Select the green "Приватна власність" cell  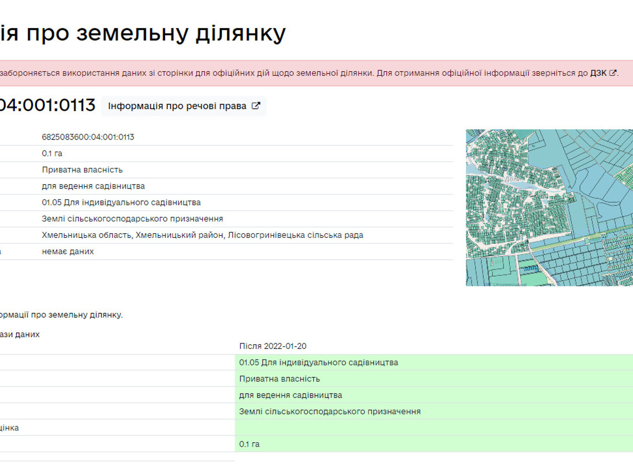coord(279,379)
